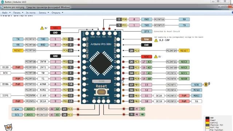This screenshot has height=131, width=233.
Task: Click the photo viewer icon beside file name
Action: point(1,7)
